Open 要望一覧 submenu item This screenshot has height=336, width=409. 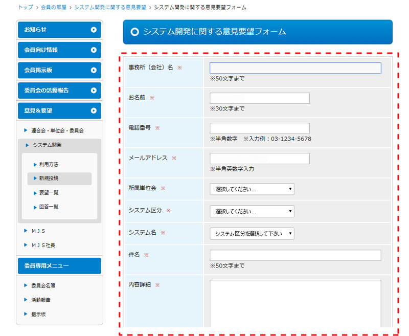pos(49,193)
